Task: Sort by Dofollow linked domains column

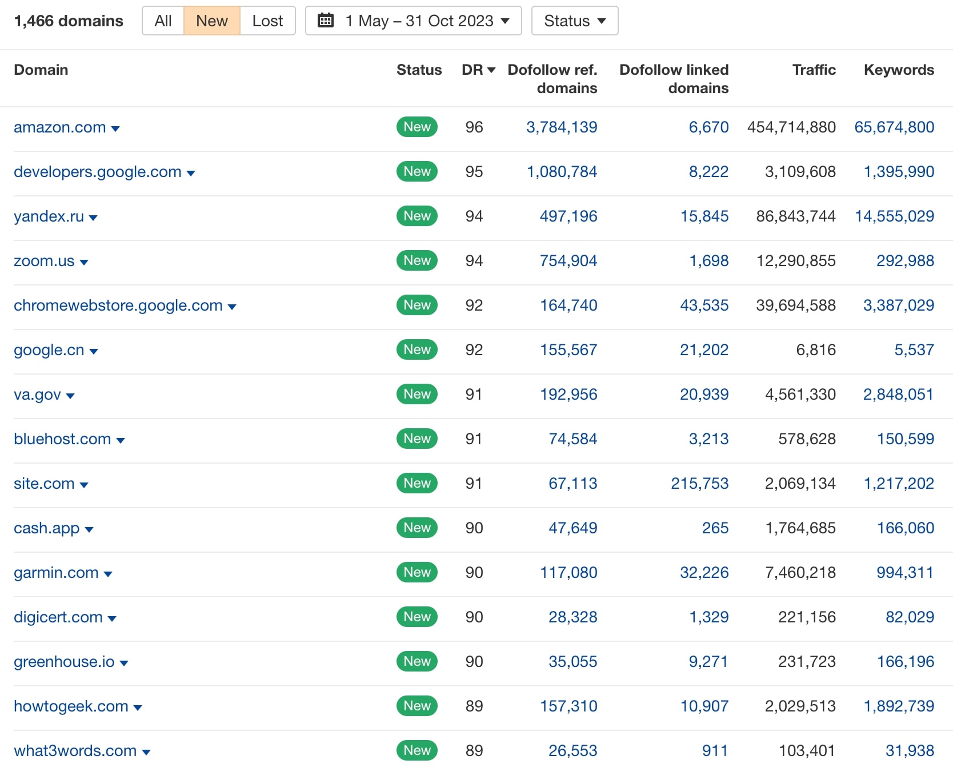Action: click(674, 79)
